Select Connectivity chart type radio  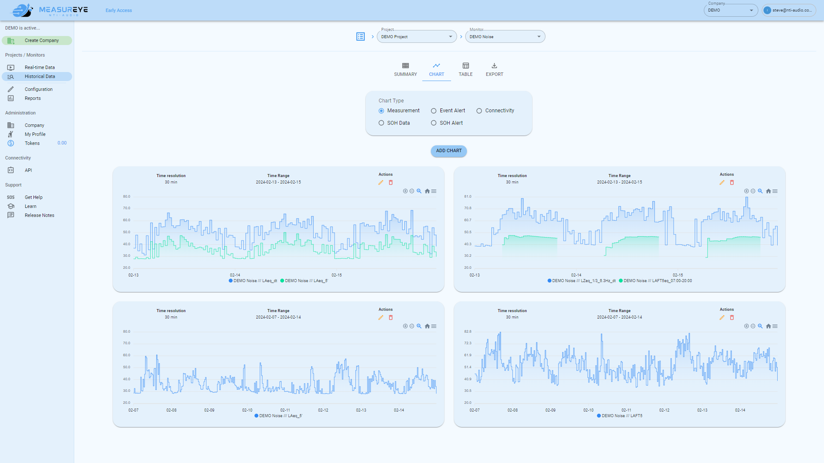click(x=479, y=111)
